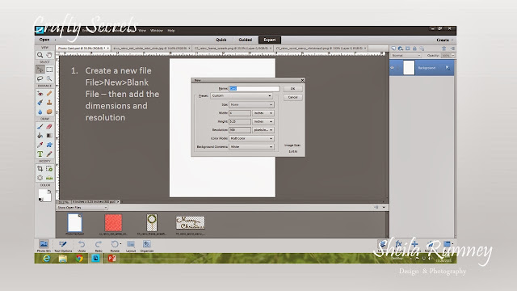Open the Photo Bin panel
The height and width of the screenshot is (291, 517).
[44, 246]
